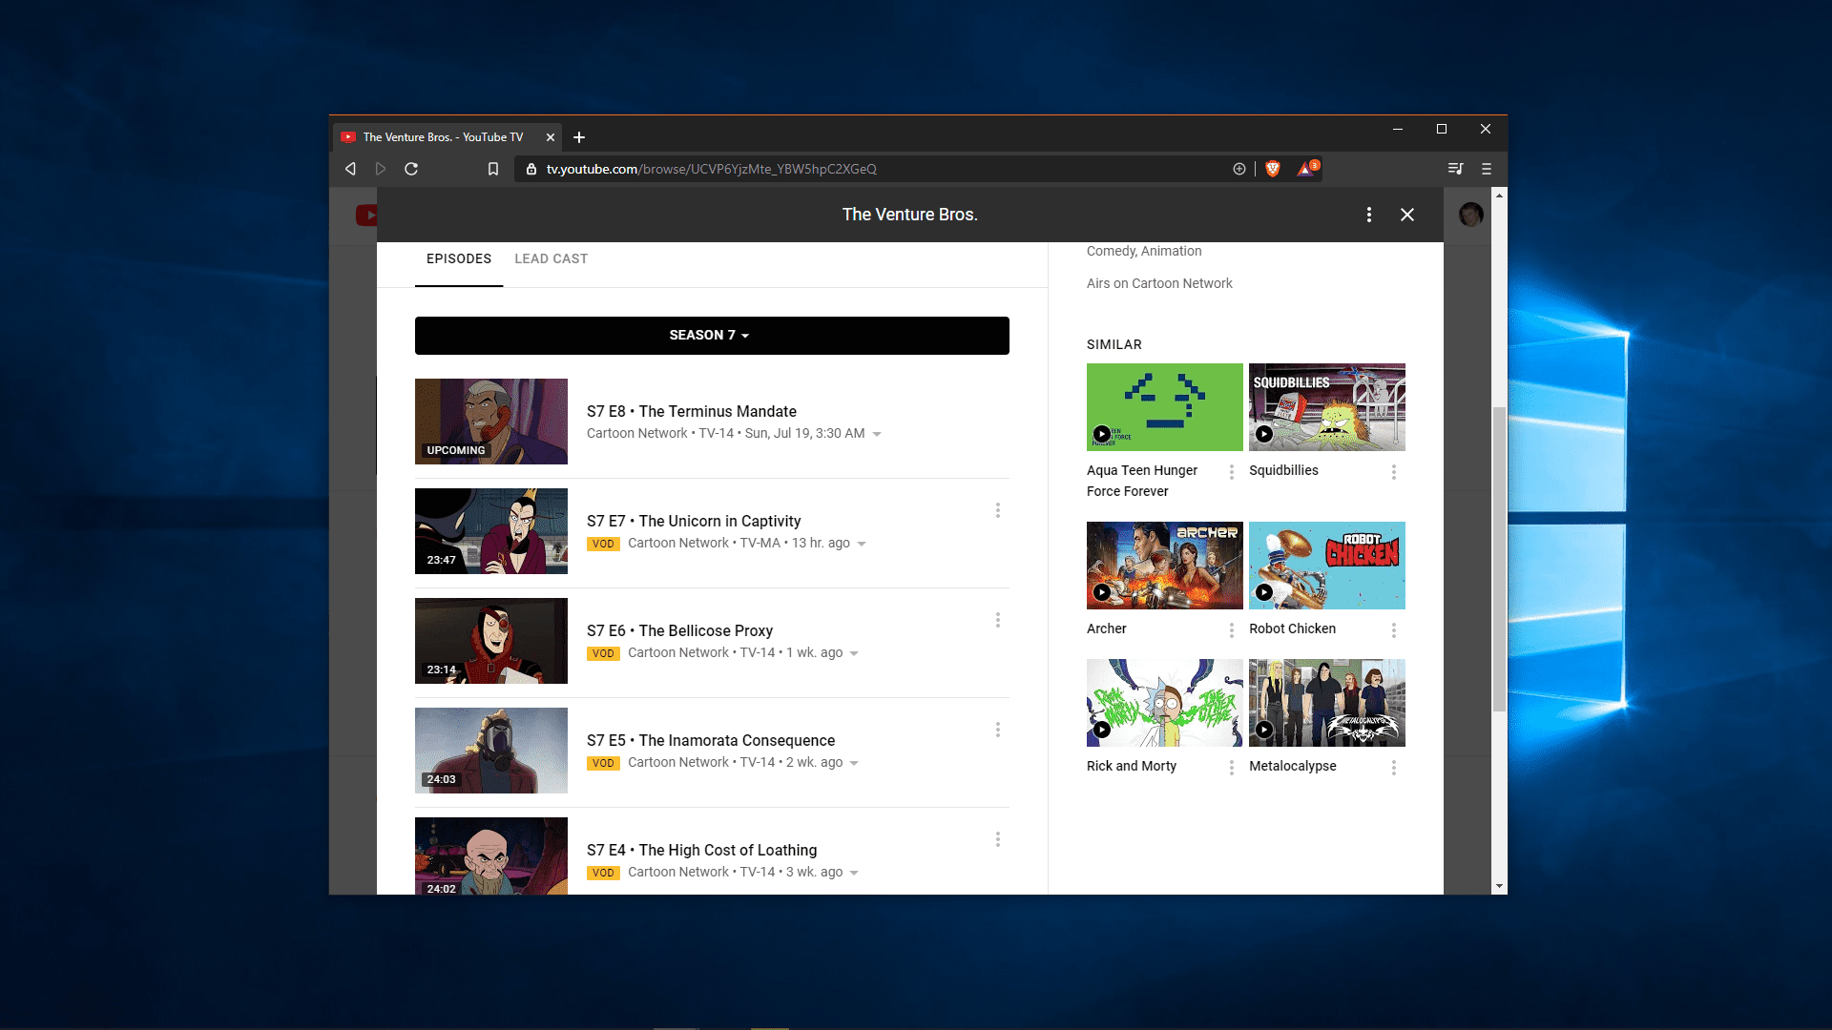Open the browser hamburger menu
The width and height of the screenshot is (1832, 1030).
click(x=1487, y=169)
